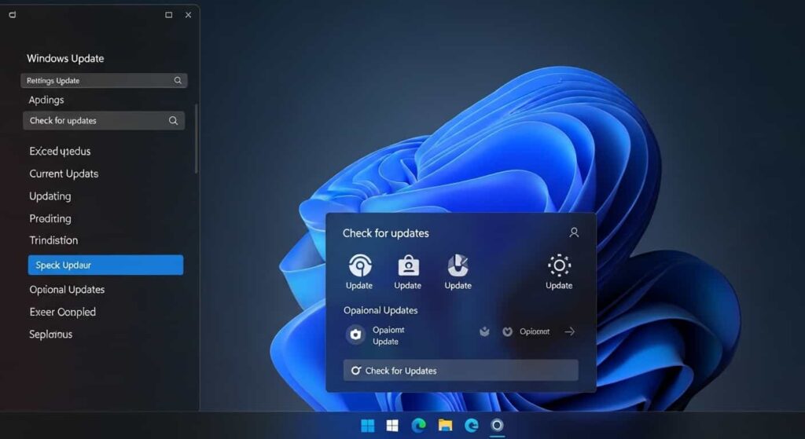This screenshot has width=805, height=439.
Task: Select the highlighted Speck Updaur item
Action: click(x=105, y=265)
